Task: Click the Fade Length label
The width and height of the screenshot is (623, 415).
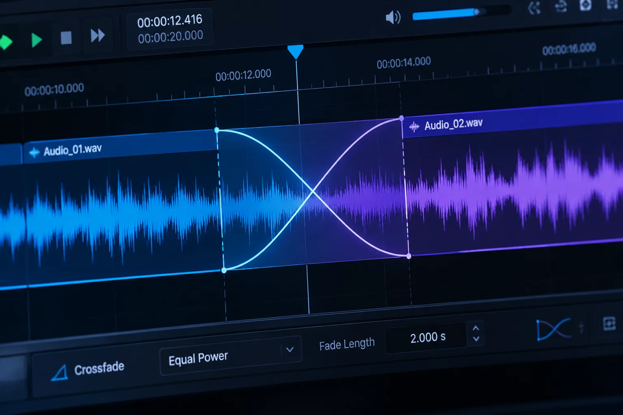Action: [347, 344]
